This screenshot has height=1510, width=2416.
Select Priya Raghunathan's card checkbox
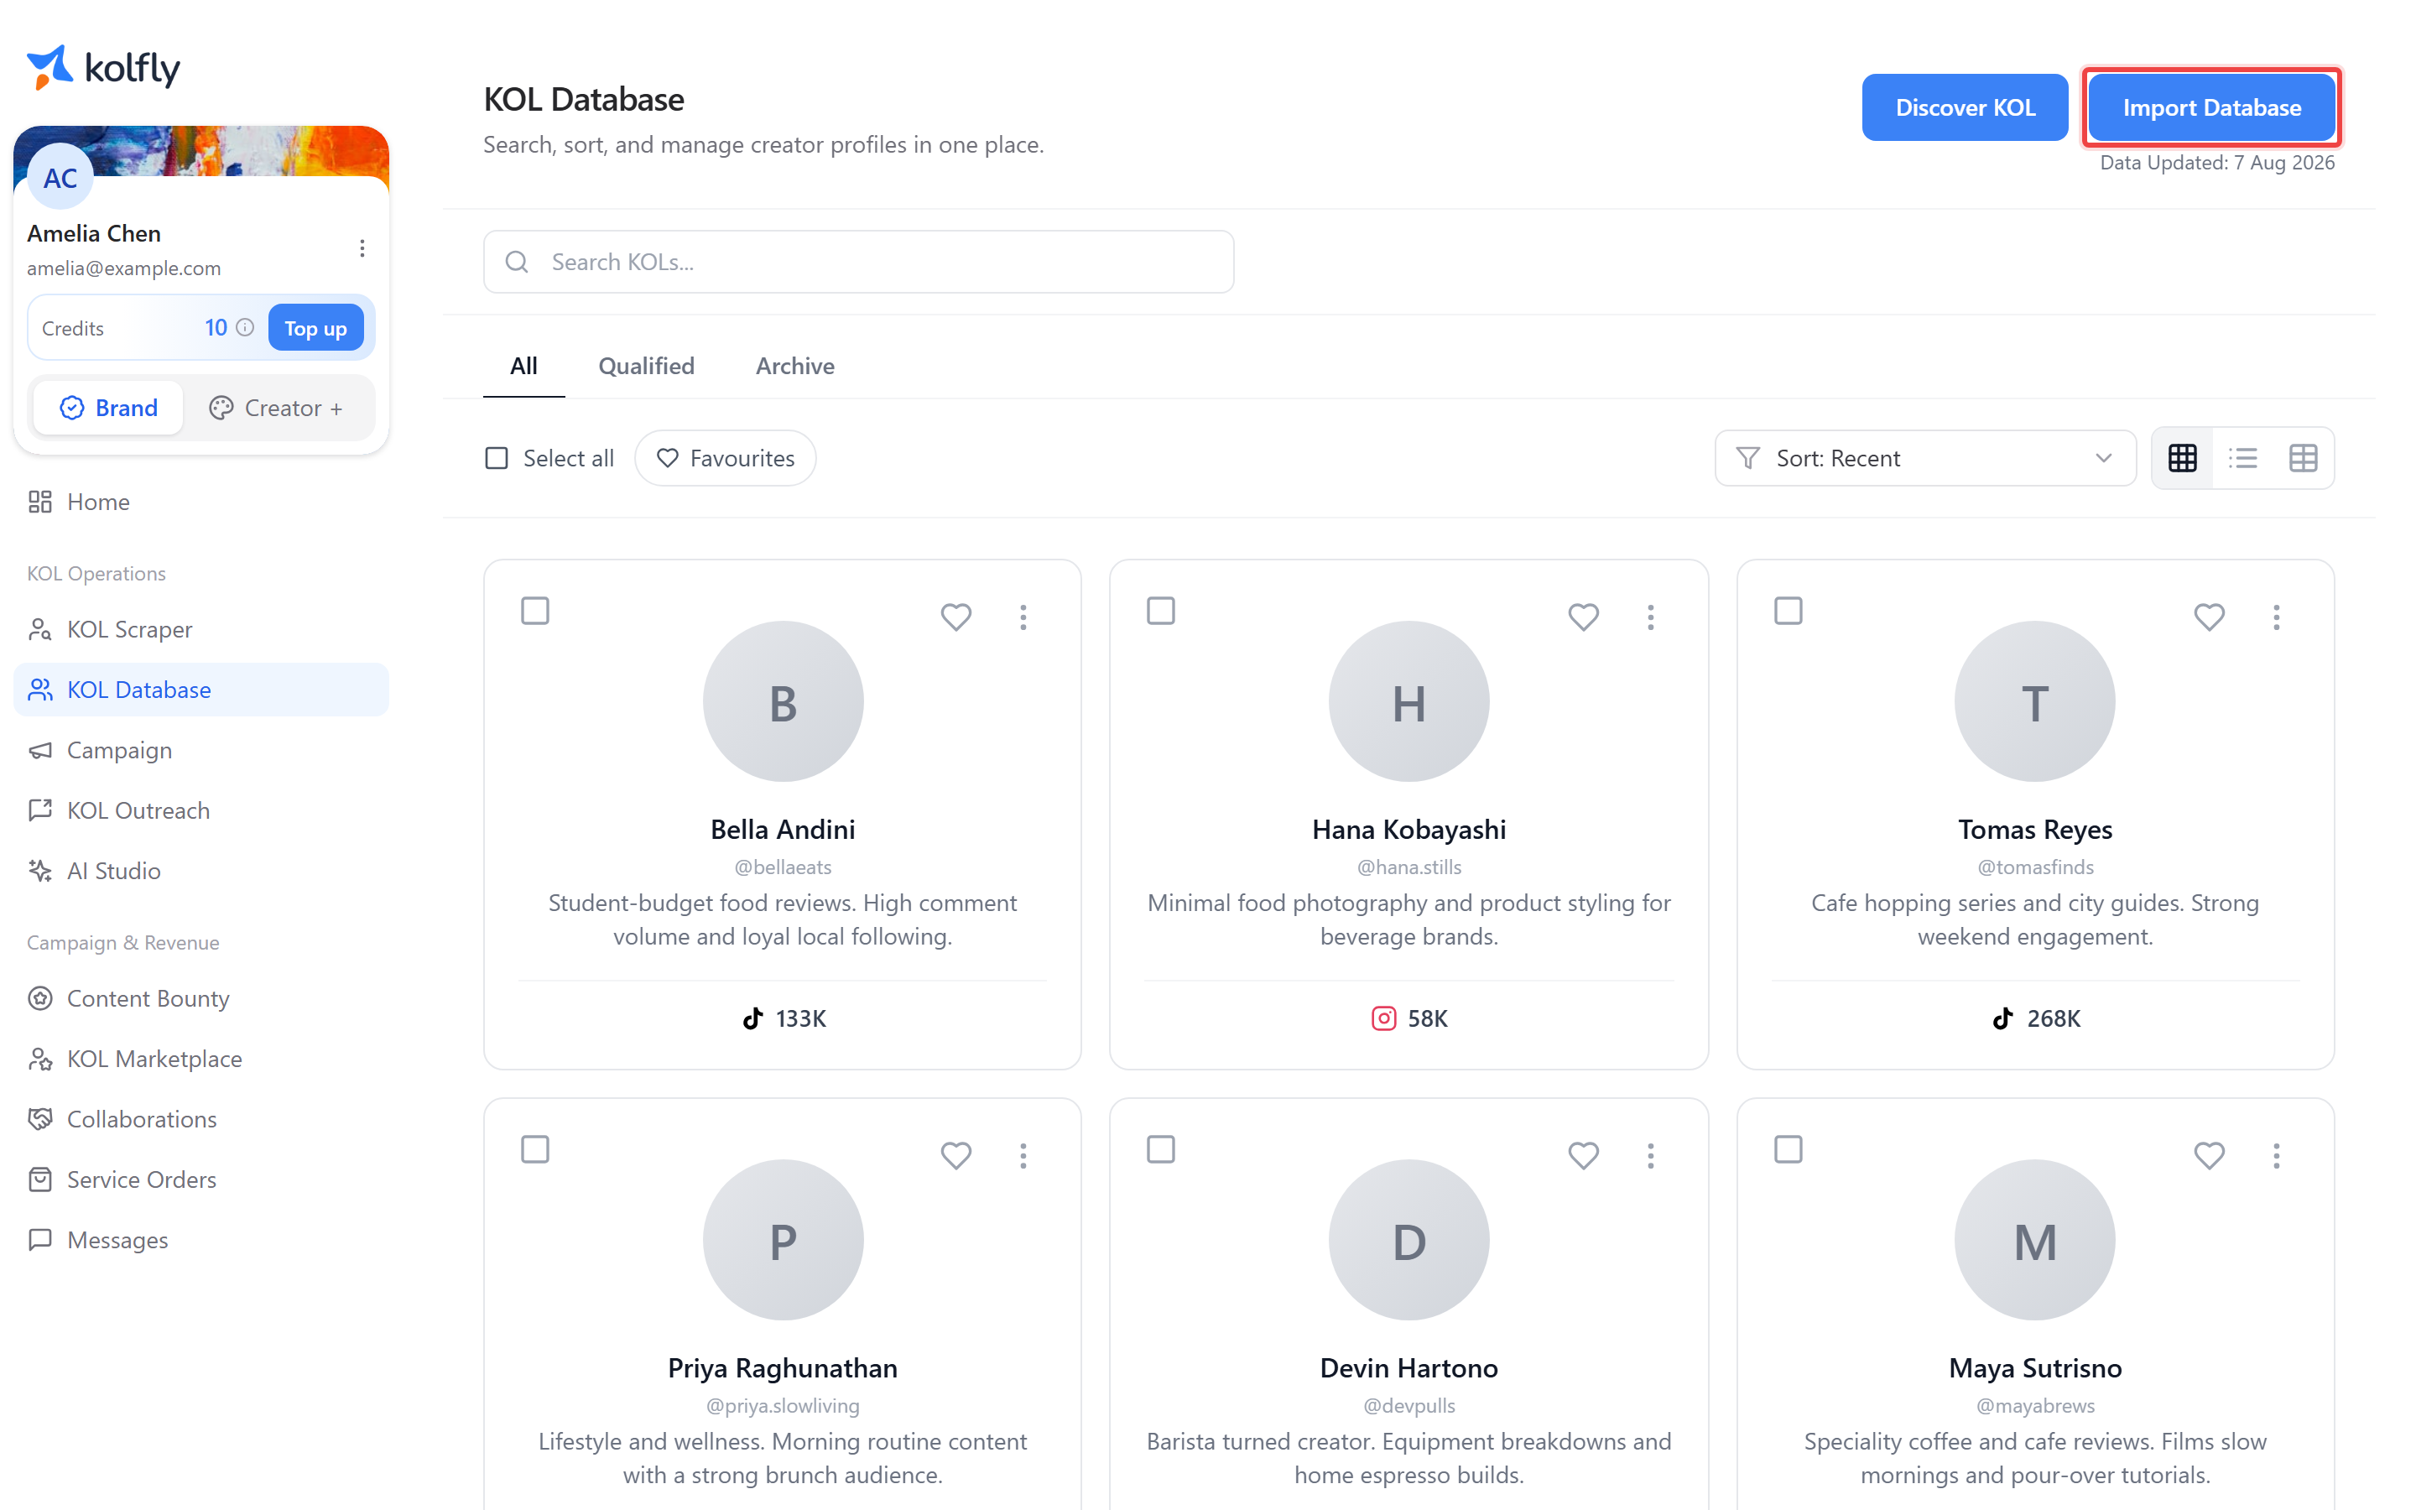(535, 1148)
